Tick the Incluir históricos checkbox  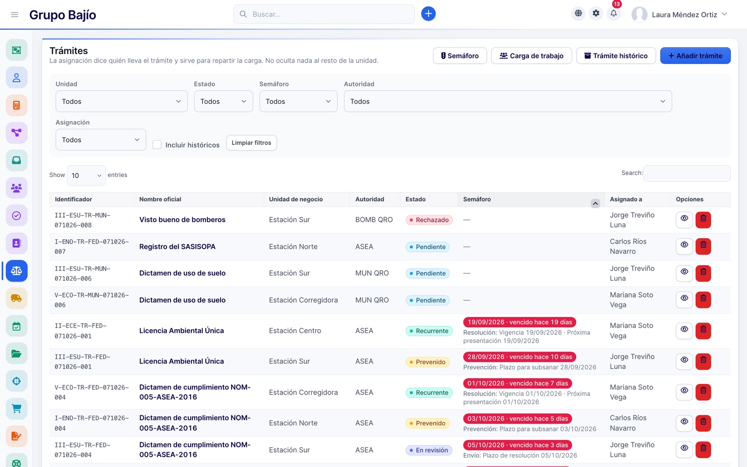point(157,145)
